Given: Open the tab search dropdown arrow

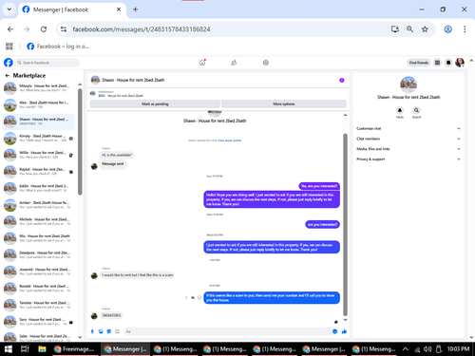Looking at the screenshot, I should pos(9,9).
